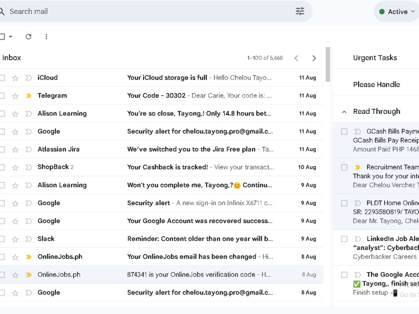Open the 8 Aug Google Security alert email
This screenshot has width=419, height=314.
coord(161,292)
